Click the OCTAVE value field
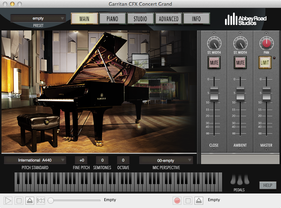 coord(123,160)
